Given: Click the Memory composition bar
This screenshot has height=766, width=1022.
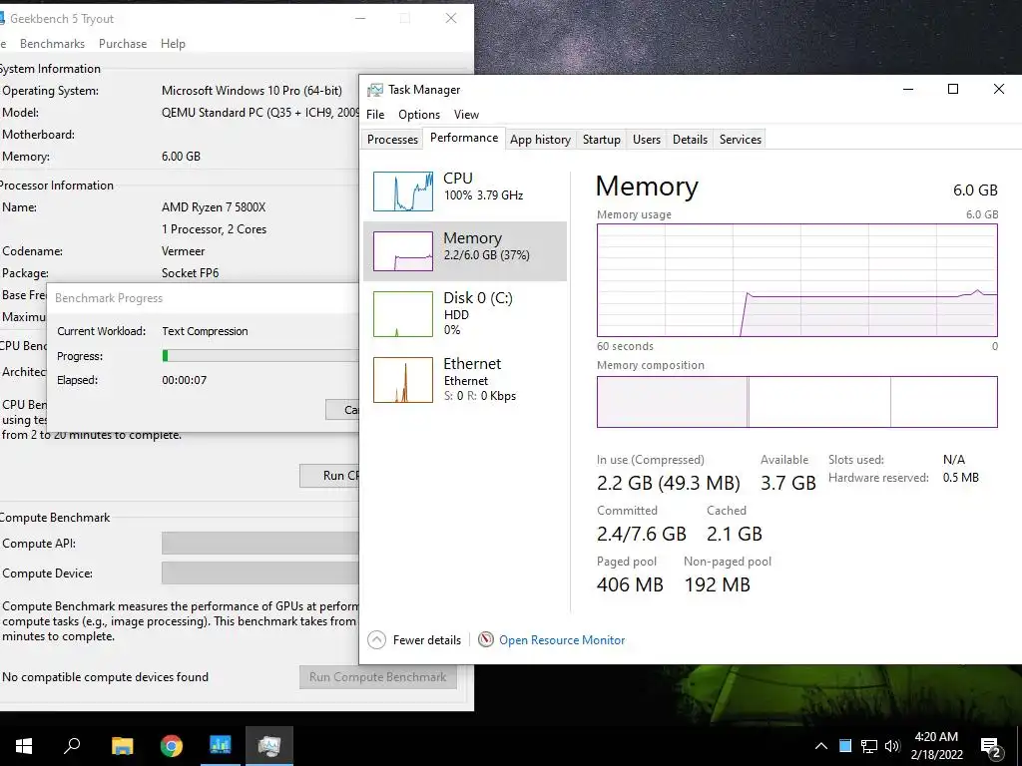Looking at the screenshot, I should click(x=797, y=402).
